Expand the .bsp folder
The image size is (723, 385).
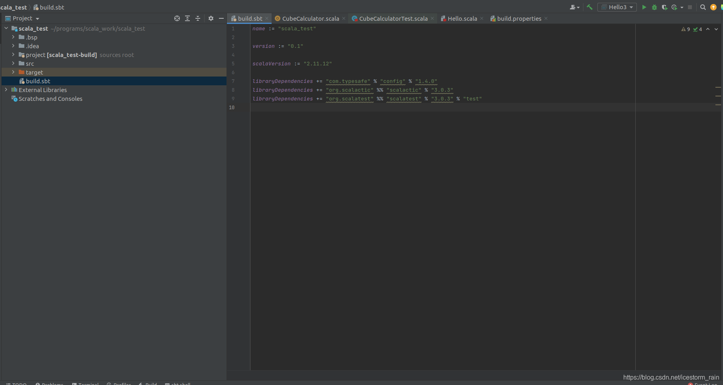pos(13,37)
